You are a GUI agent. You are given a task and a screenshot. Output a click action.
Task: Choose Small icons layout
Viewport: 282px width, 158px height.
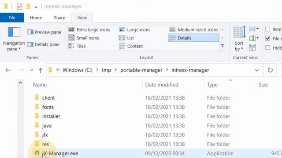84,38
